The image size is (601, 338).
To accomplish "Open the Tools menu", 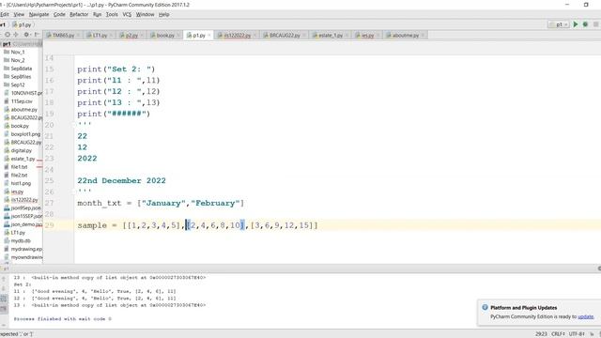I will 112,14.
